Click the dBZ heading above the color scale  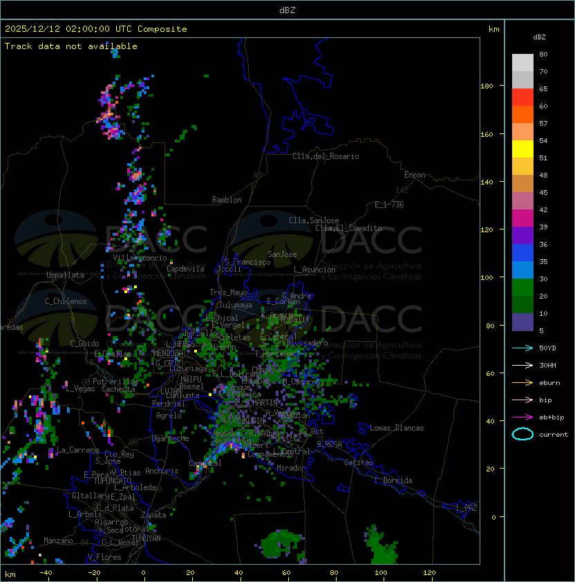539,37
